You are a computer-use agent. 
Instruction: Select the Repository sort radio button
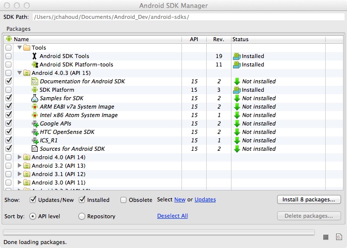(x=82, y=216)
